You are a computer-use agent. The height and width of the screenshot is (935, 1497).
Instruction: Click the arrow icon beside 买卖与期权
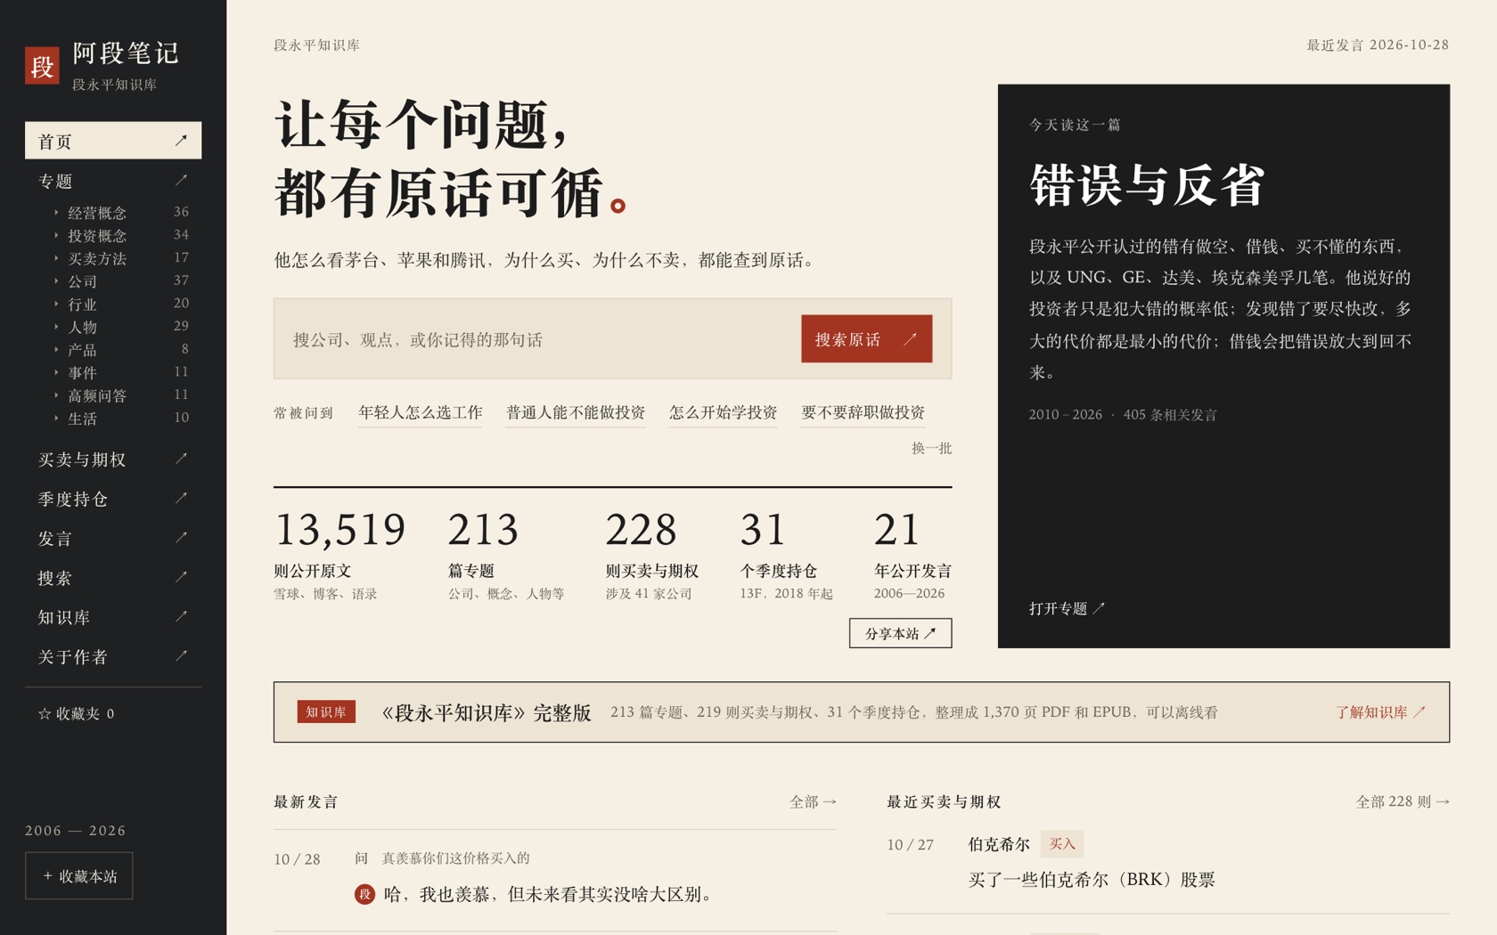(181, 459)
